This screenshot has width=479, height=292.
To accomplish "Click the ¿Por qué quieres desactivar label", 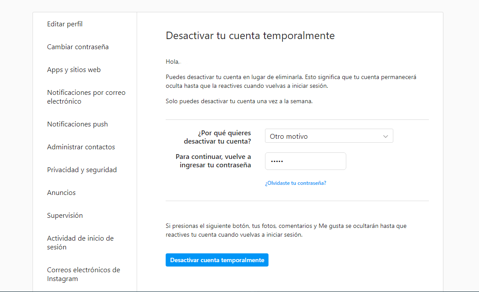I will pos(217,137).
